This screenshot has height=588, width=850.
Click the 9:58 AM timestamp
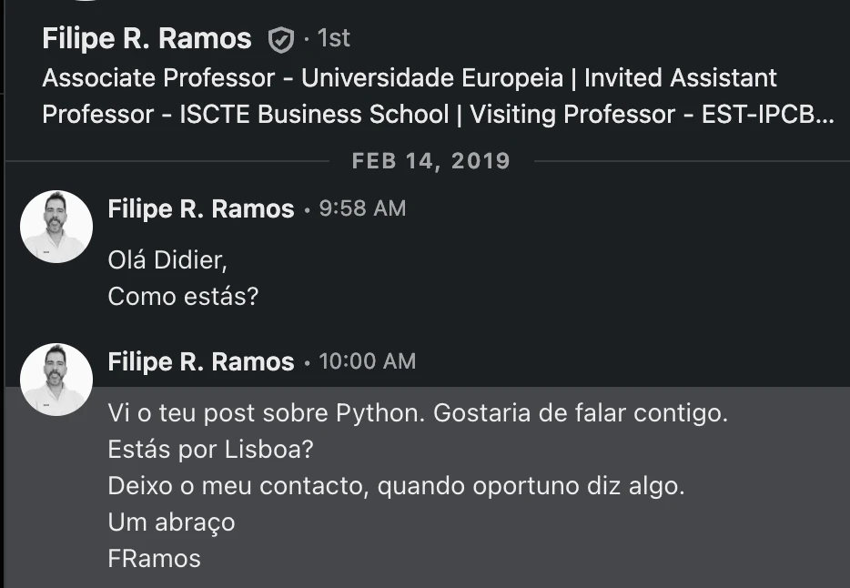coord(362,208)
